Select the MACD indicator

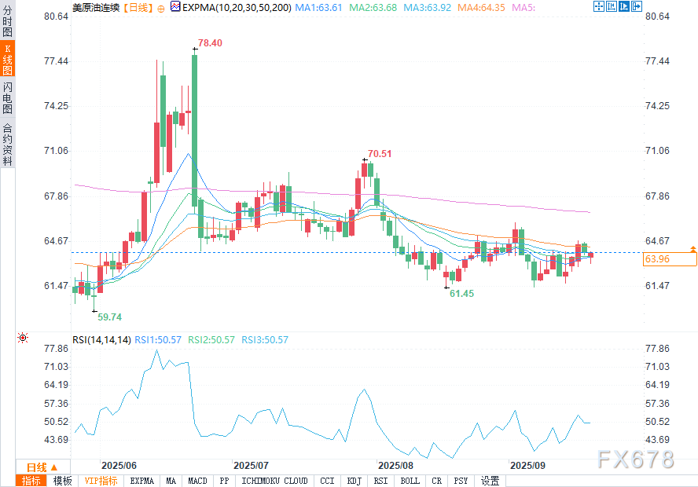[x=197, y=481]
